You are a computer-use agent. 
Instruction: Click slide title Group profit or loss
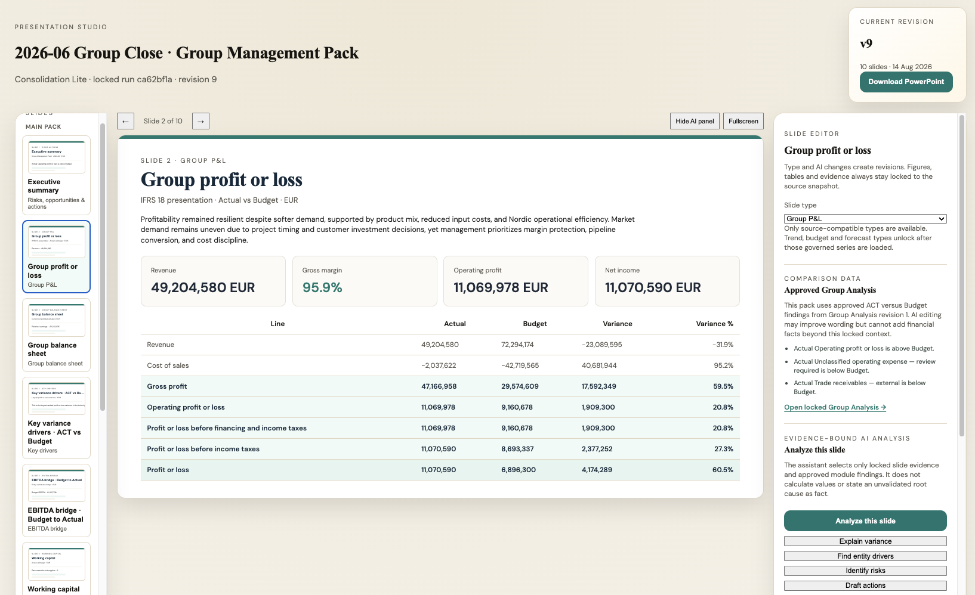click(x=221, y=179)
